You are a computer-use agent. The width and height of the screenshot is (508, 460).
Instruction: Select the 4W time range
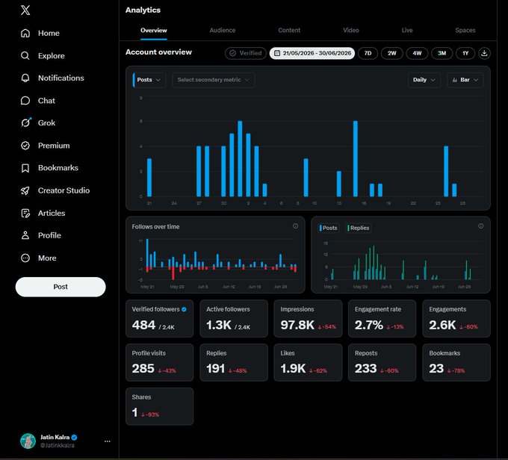(417, 53)
